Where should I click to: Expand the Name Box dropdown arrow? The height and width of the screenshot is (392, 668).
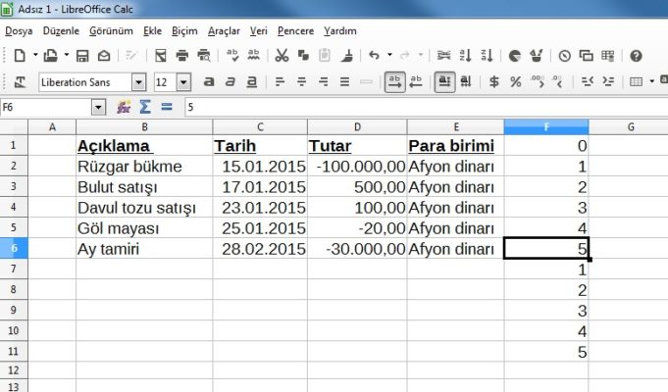(99, 106)
